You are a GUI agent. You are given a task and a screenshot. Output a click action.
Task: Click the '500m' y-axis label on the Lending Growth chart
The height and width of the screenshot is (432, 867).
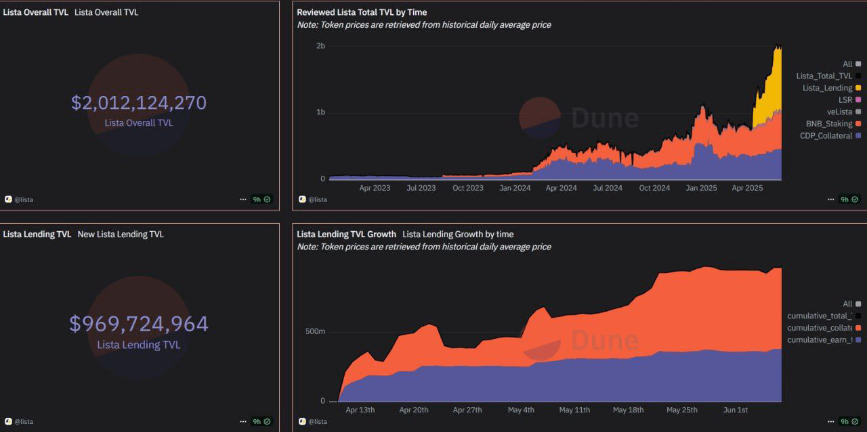tap(315, 331)
